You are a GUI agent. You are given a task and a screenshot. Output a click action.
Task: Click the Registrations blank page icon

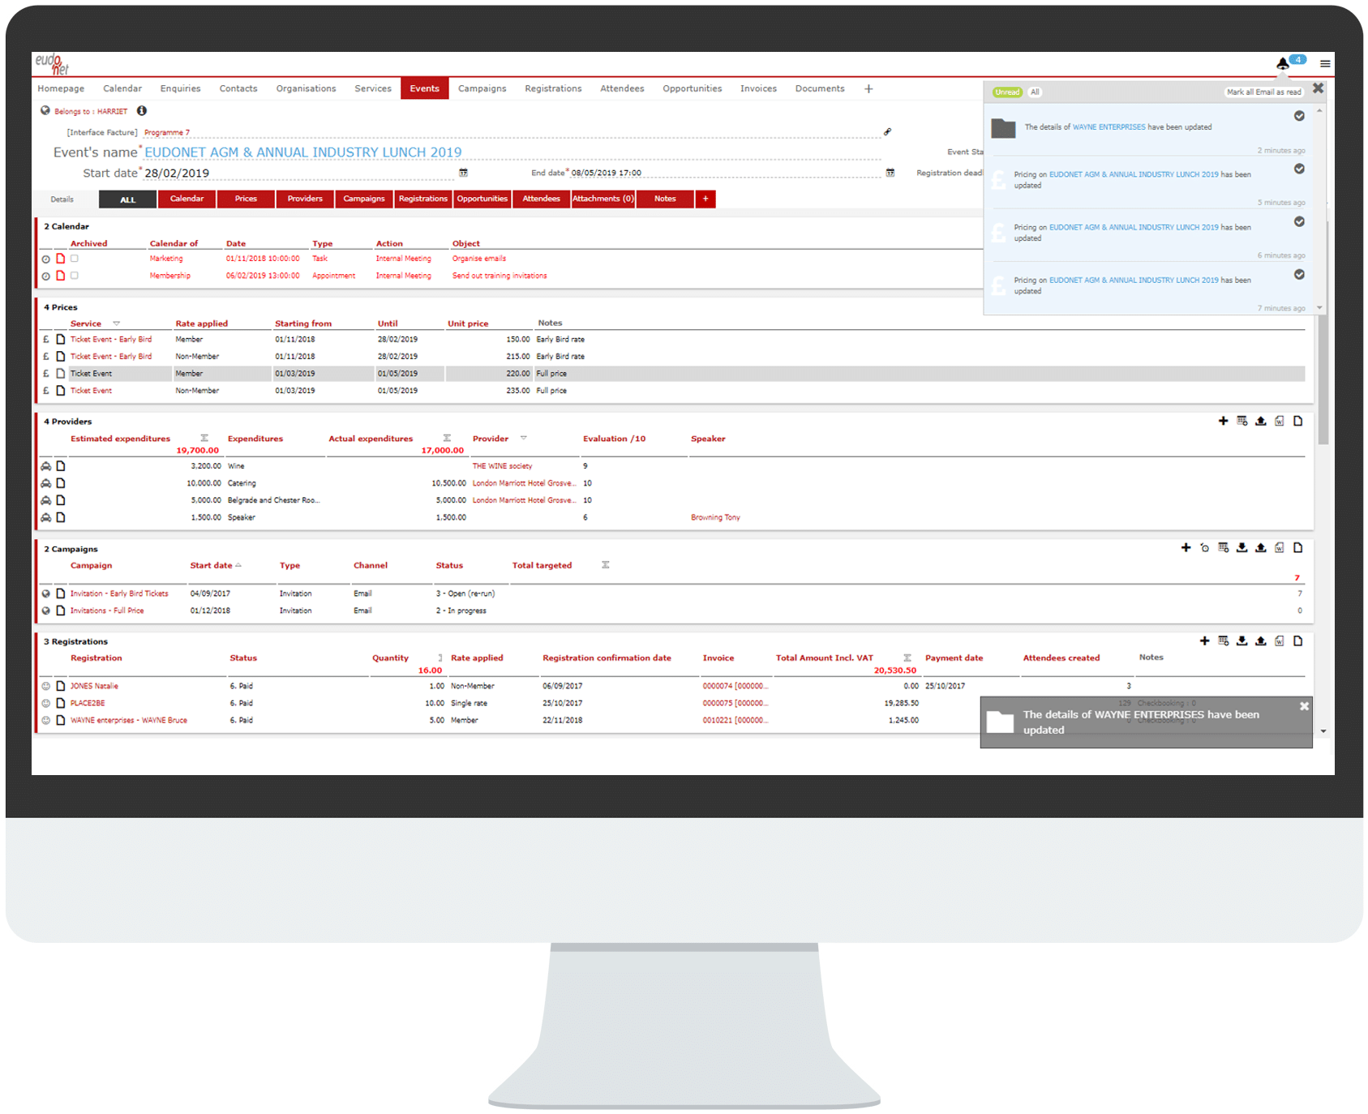1297,641
